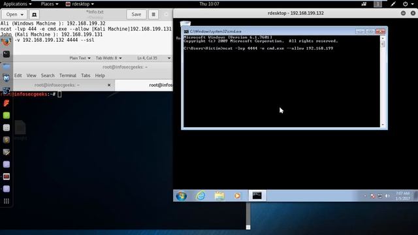Open the brown S dock icon

click(x=7, y=140)
